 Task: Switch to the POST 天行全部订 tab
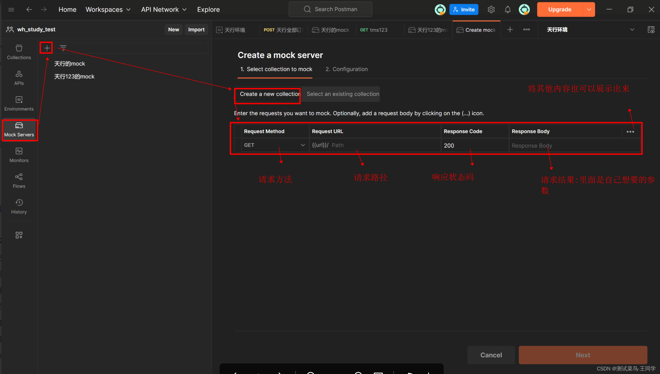click(283, 30)
